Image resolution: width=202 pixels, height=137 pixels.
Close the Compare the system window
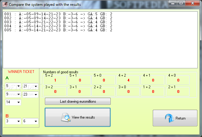(192, 3)
